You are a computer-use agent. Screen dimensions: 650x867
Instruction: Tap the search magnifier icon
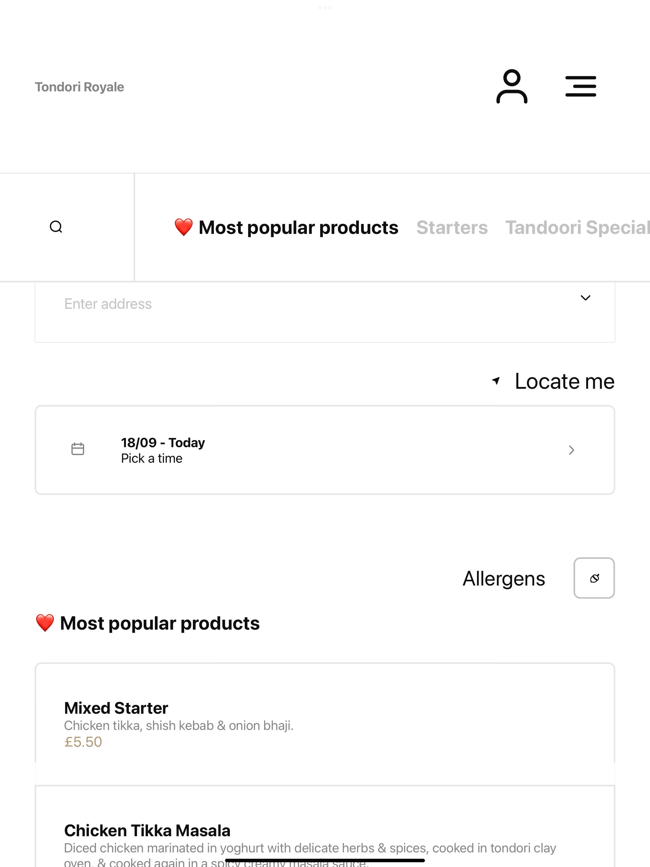point(56,227)
